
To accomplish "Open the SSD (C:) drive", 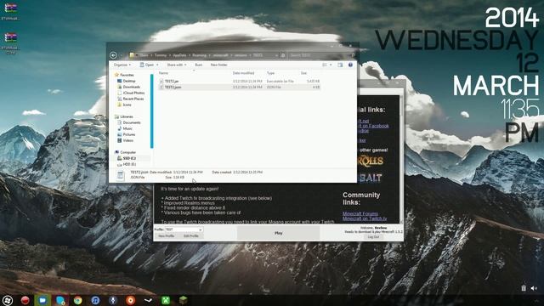I will [129, 158].
